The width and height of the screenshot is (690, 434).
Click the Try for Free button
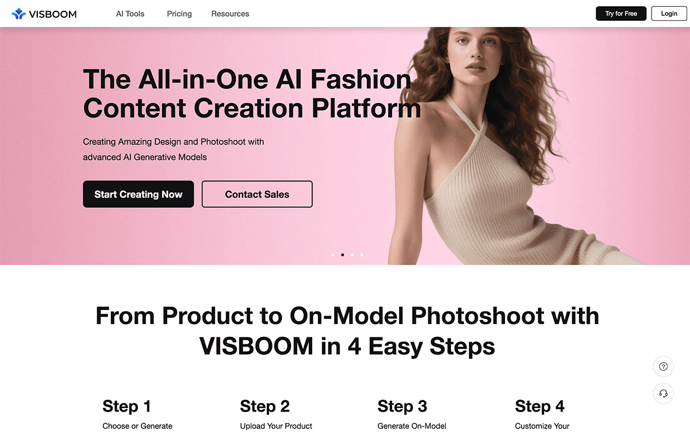coord(621,14)
